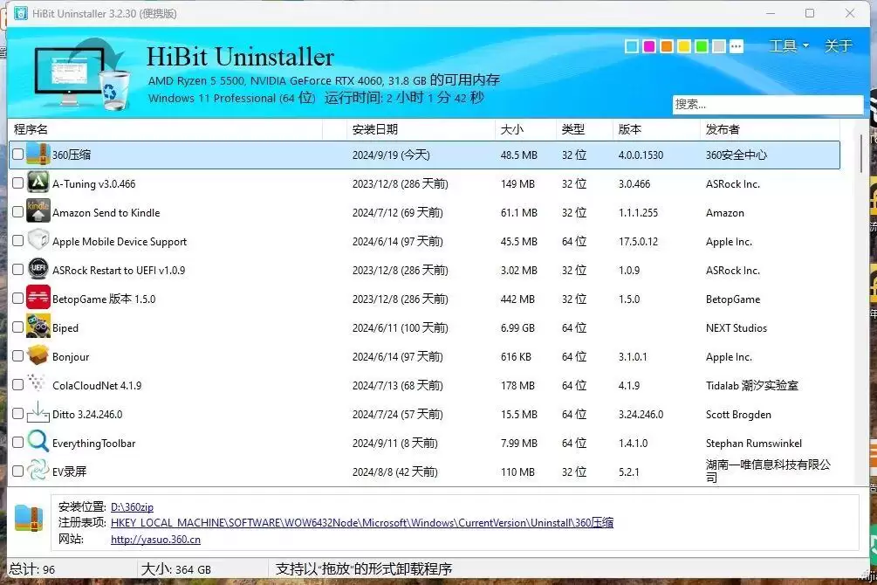Visit the http://yasuo.360.cn website link

(155, 540)
